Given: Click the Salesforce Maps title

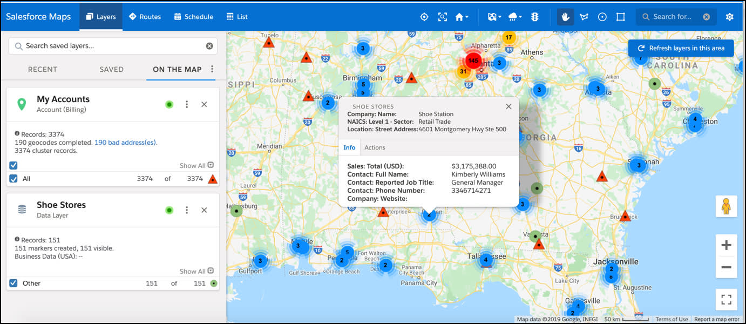Looking at the screenshot, I should pyautogui.click(x=38, y=17).
